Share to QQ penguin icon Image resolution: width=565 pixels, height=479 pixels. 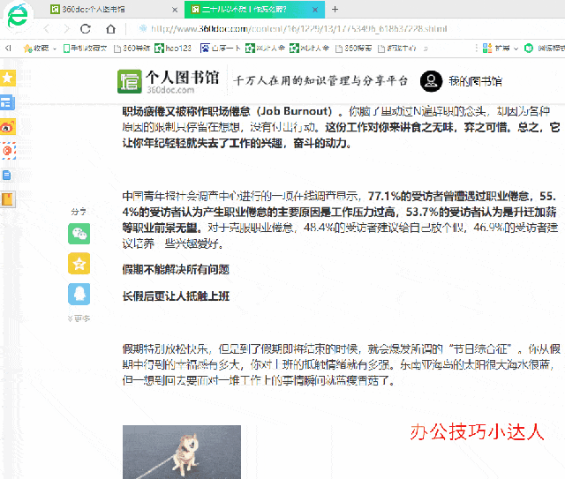tap(79, 294)
